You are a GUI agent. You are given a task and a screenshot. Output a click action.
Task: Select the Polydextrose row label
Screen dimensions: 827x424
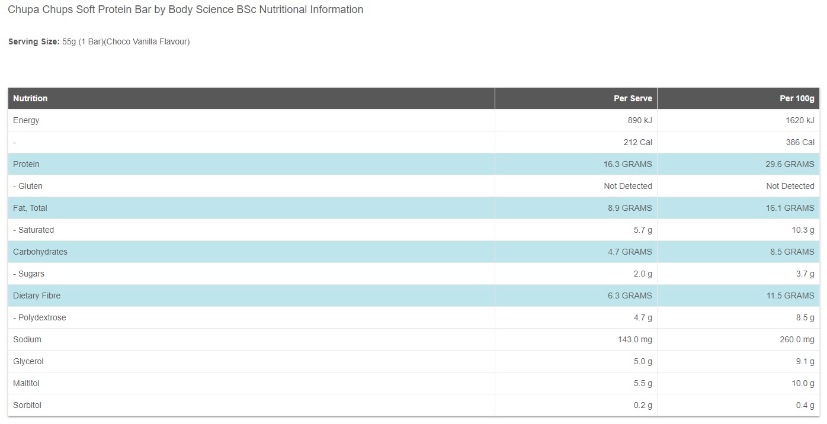click(40, 317)
